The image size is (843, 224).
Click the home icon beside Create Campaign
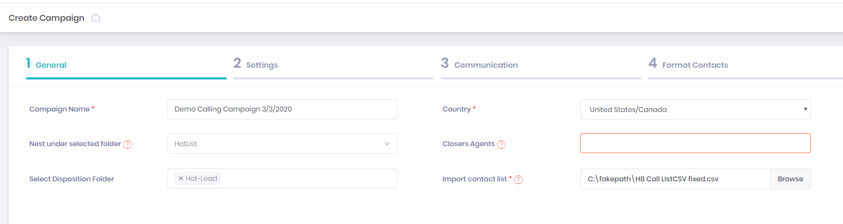(96, 18)
